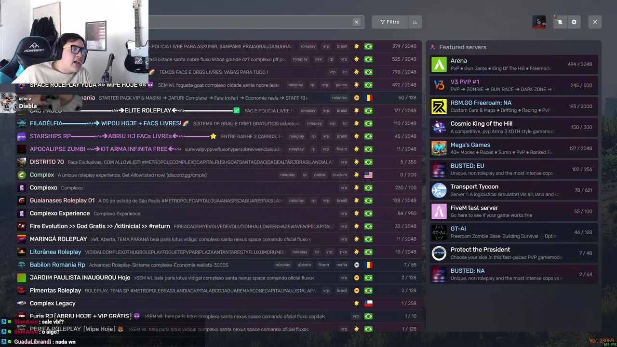Click 'fivem' tag on APOCALIPSE ZUMBI row
617x347 pixels.
341,149
